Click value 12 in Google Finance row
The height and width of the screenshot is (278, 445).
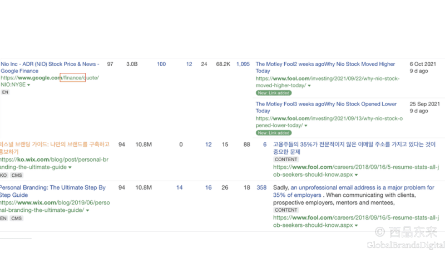(189, 64)
